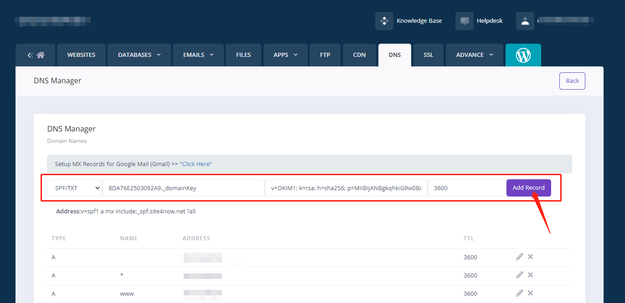Switch to the SSL tab
This screenshot has height=303, width=625.
click(x=428, y=55)
